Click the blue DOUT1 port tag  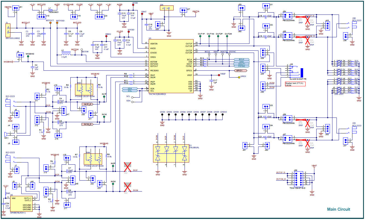pyautogui.click(x=242, y=64)
